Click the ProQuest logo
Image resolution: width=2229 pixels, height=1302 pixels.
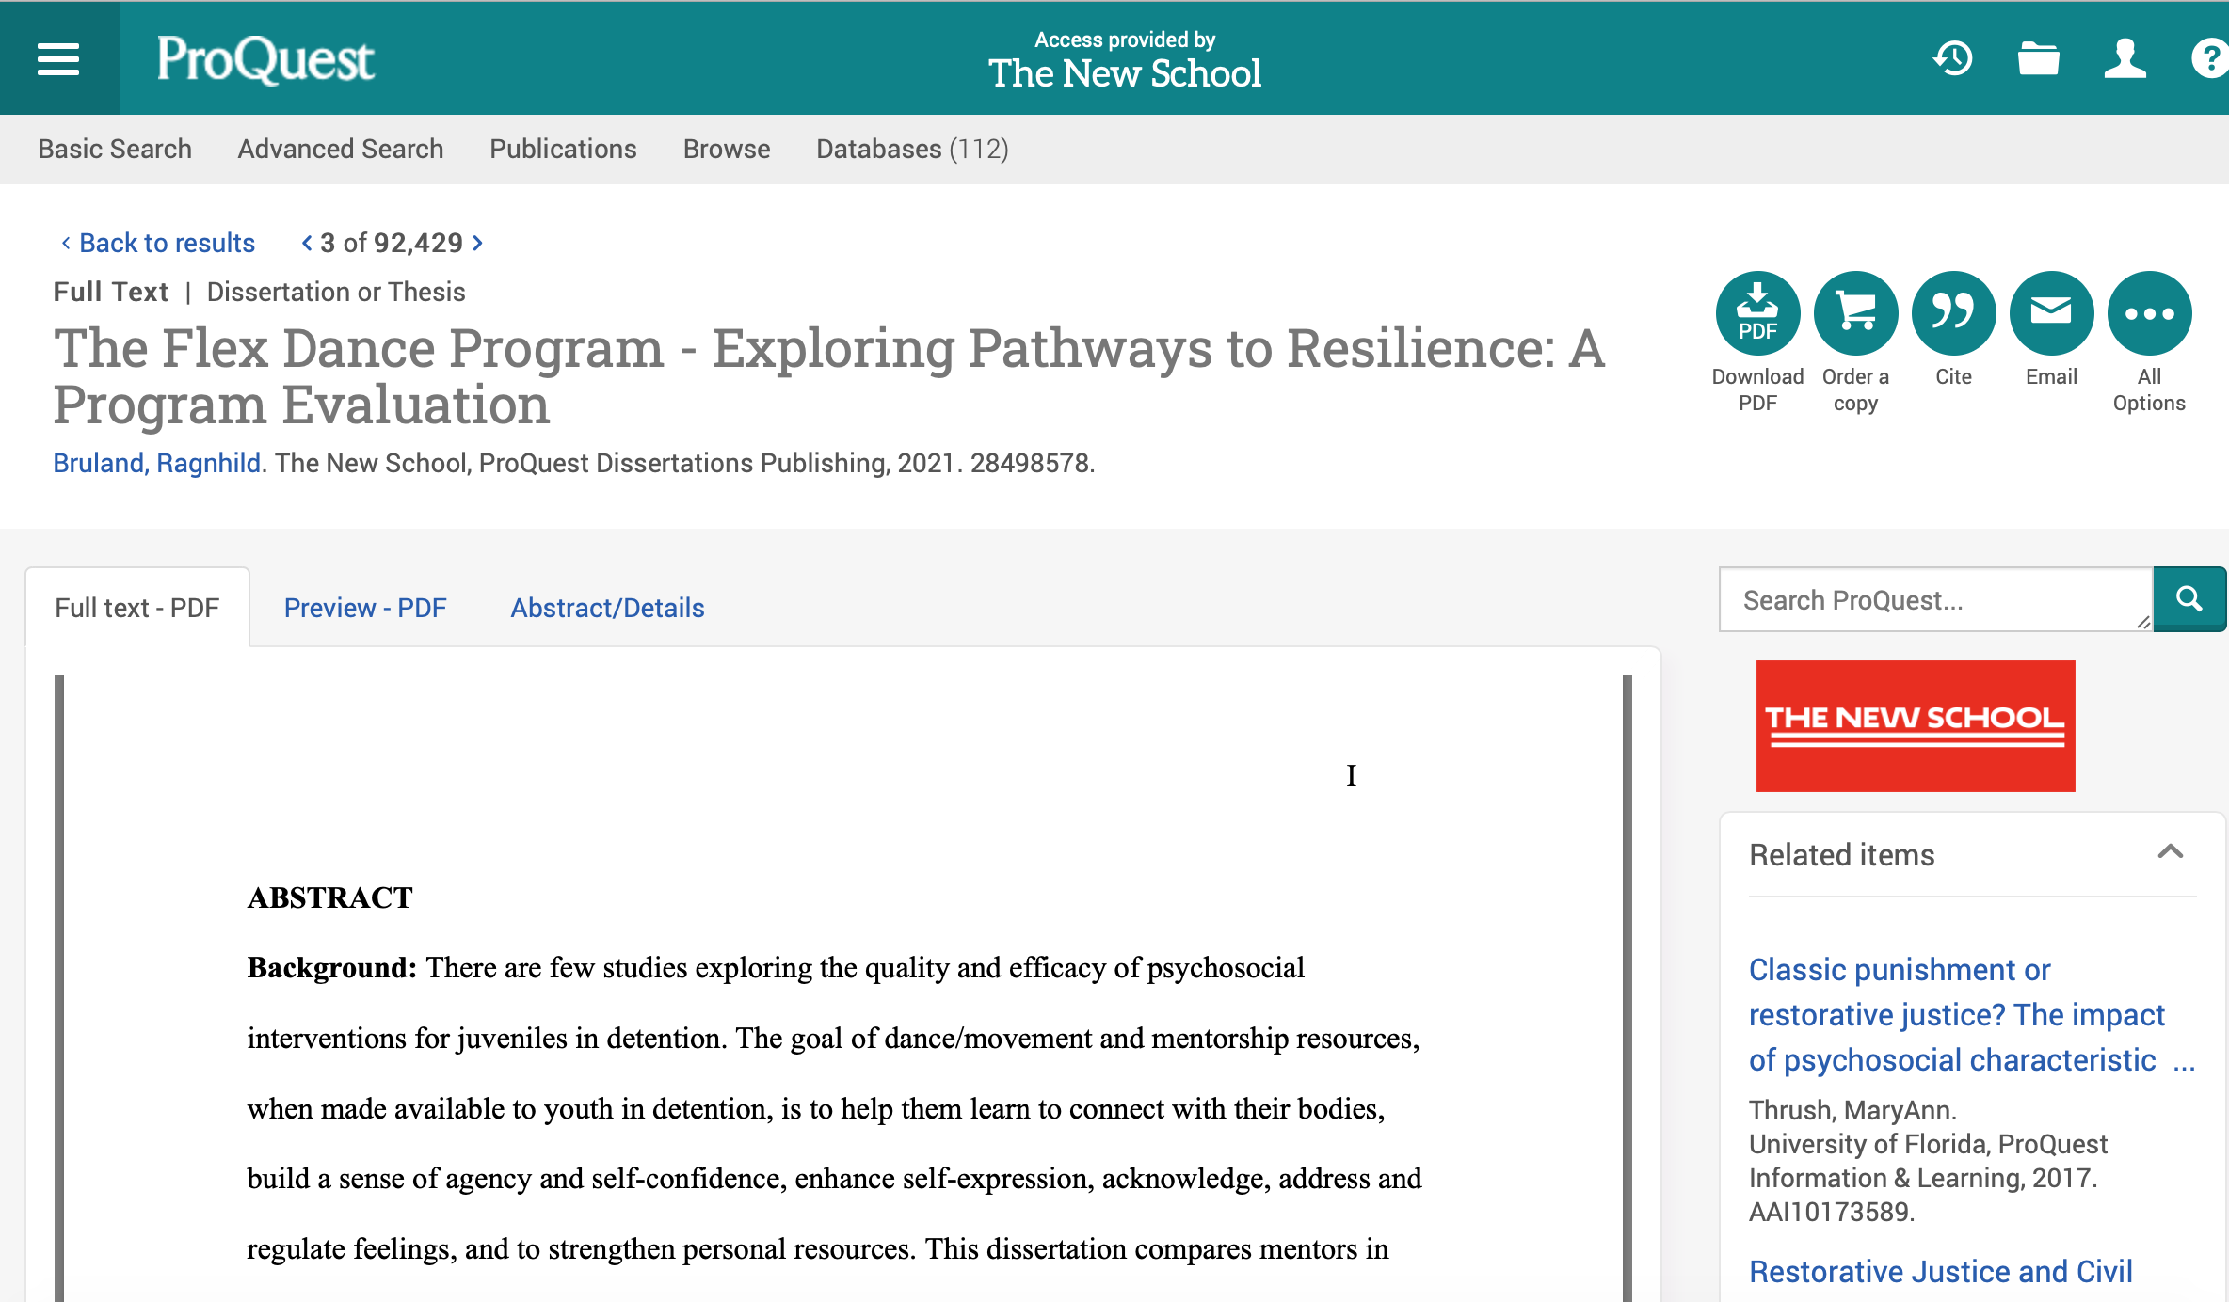[x=265, y=59]
